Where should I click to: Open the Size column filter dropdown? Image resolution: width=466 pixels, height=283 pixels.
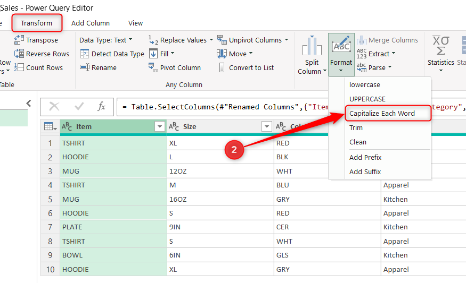pyautogui.click(x=267, y=126)
